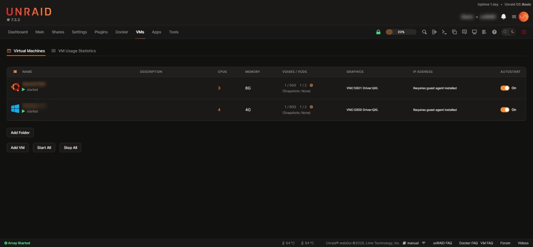Click the Array Started status text
The height and width of the screenshot is (247, 533).
click(17, 243)
